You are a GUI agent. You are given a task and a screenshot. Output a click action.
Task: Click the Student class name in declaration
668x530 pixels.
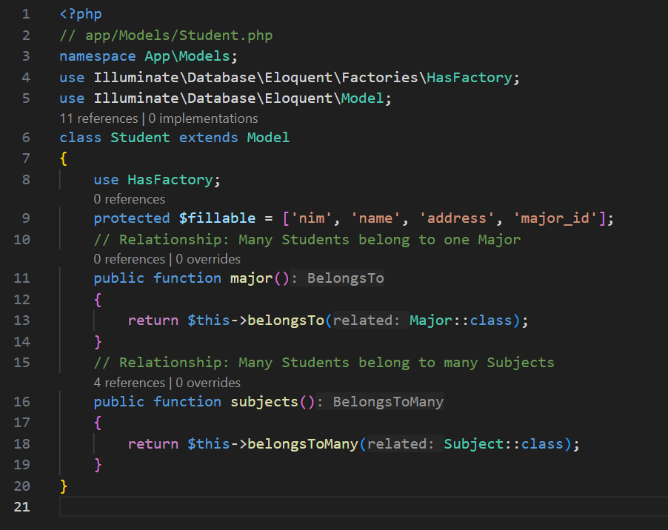click(141, 138)
